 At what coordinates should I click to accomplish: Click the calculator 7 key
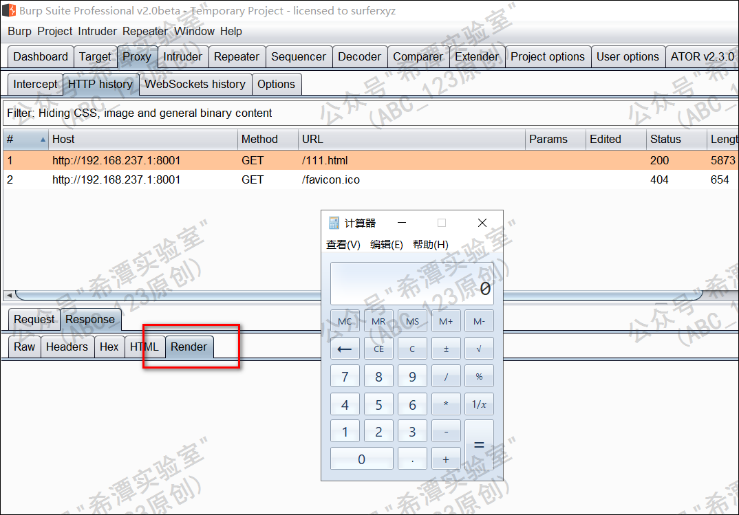345,377
